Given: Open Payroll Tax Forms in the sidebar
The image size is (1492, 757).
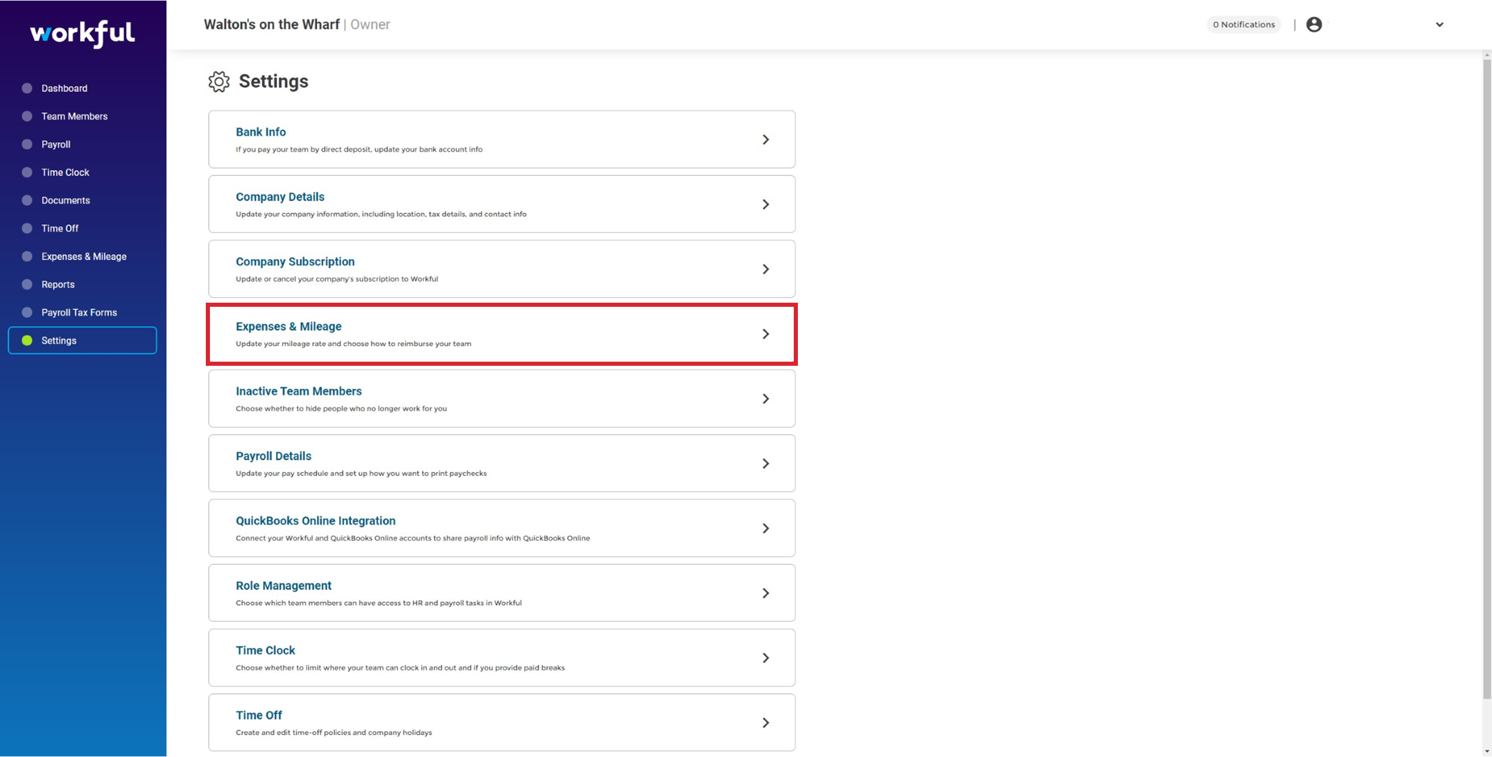Looking at the screenshot, I should (79, 312).
